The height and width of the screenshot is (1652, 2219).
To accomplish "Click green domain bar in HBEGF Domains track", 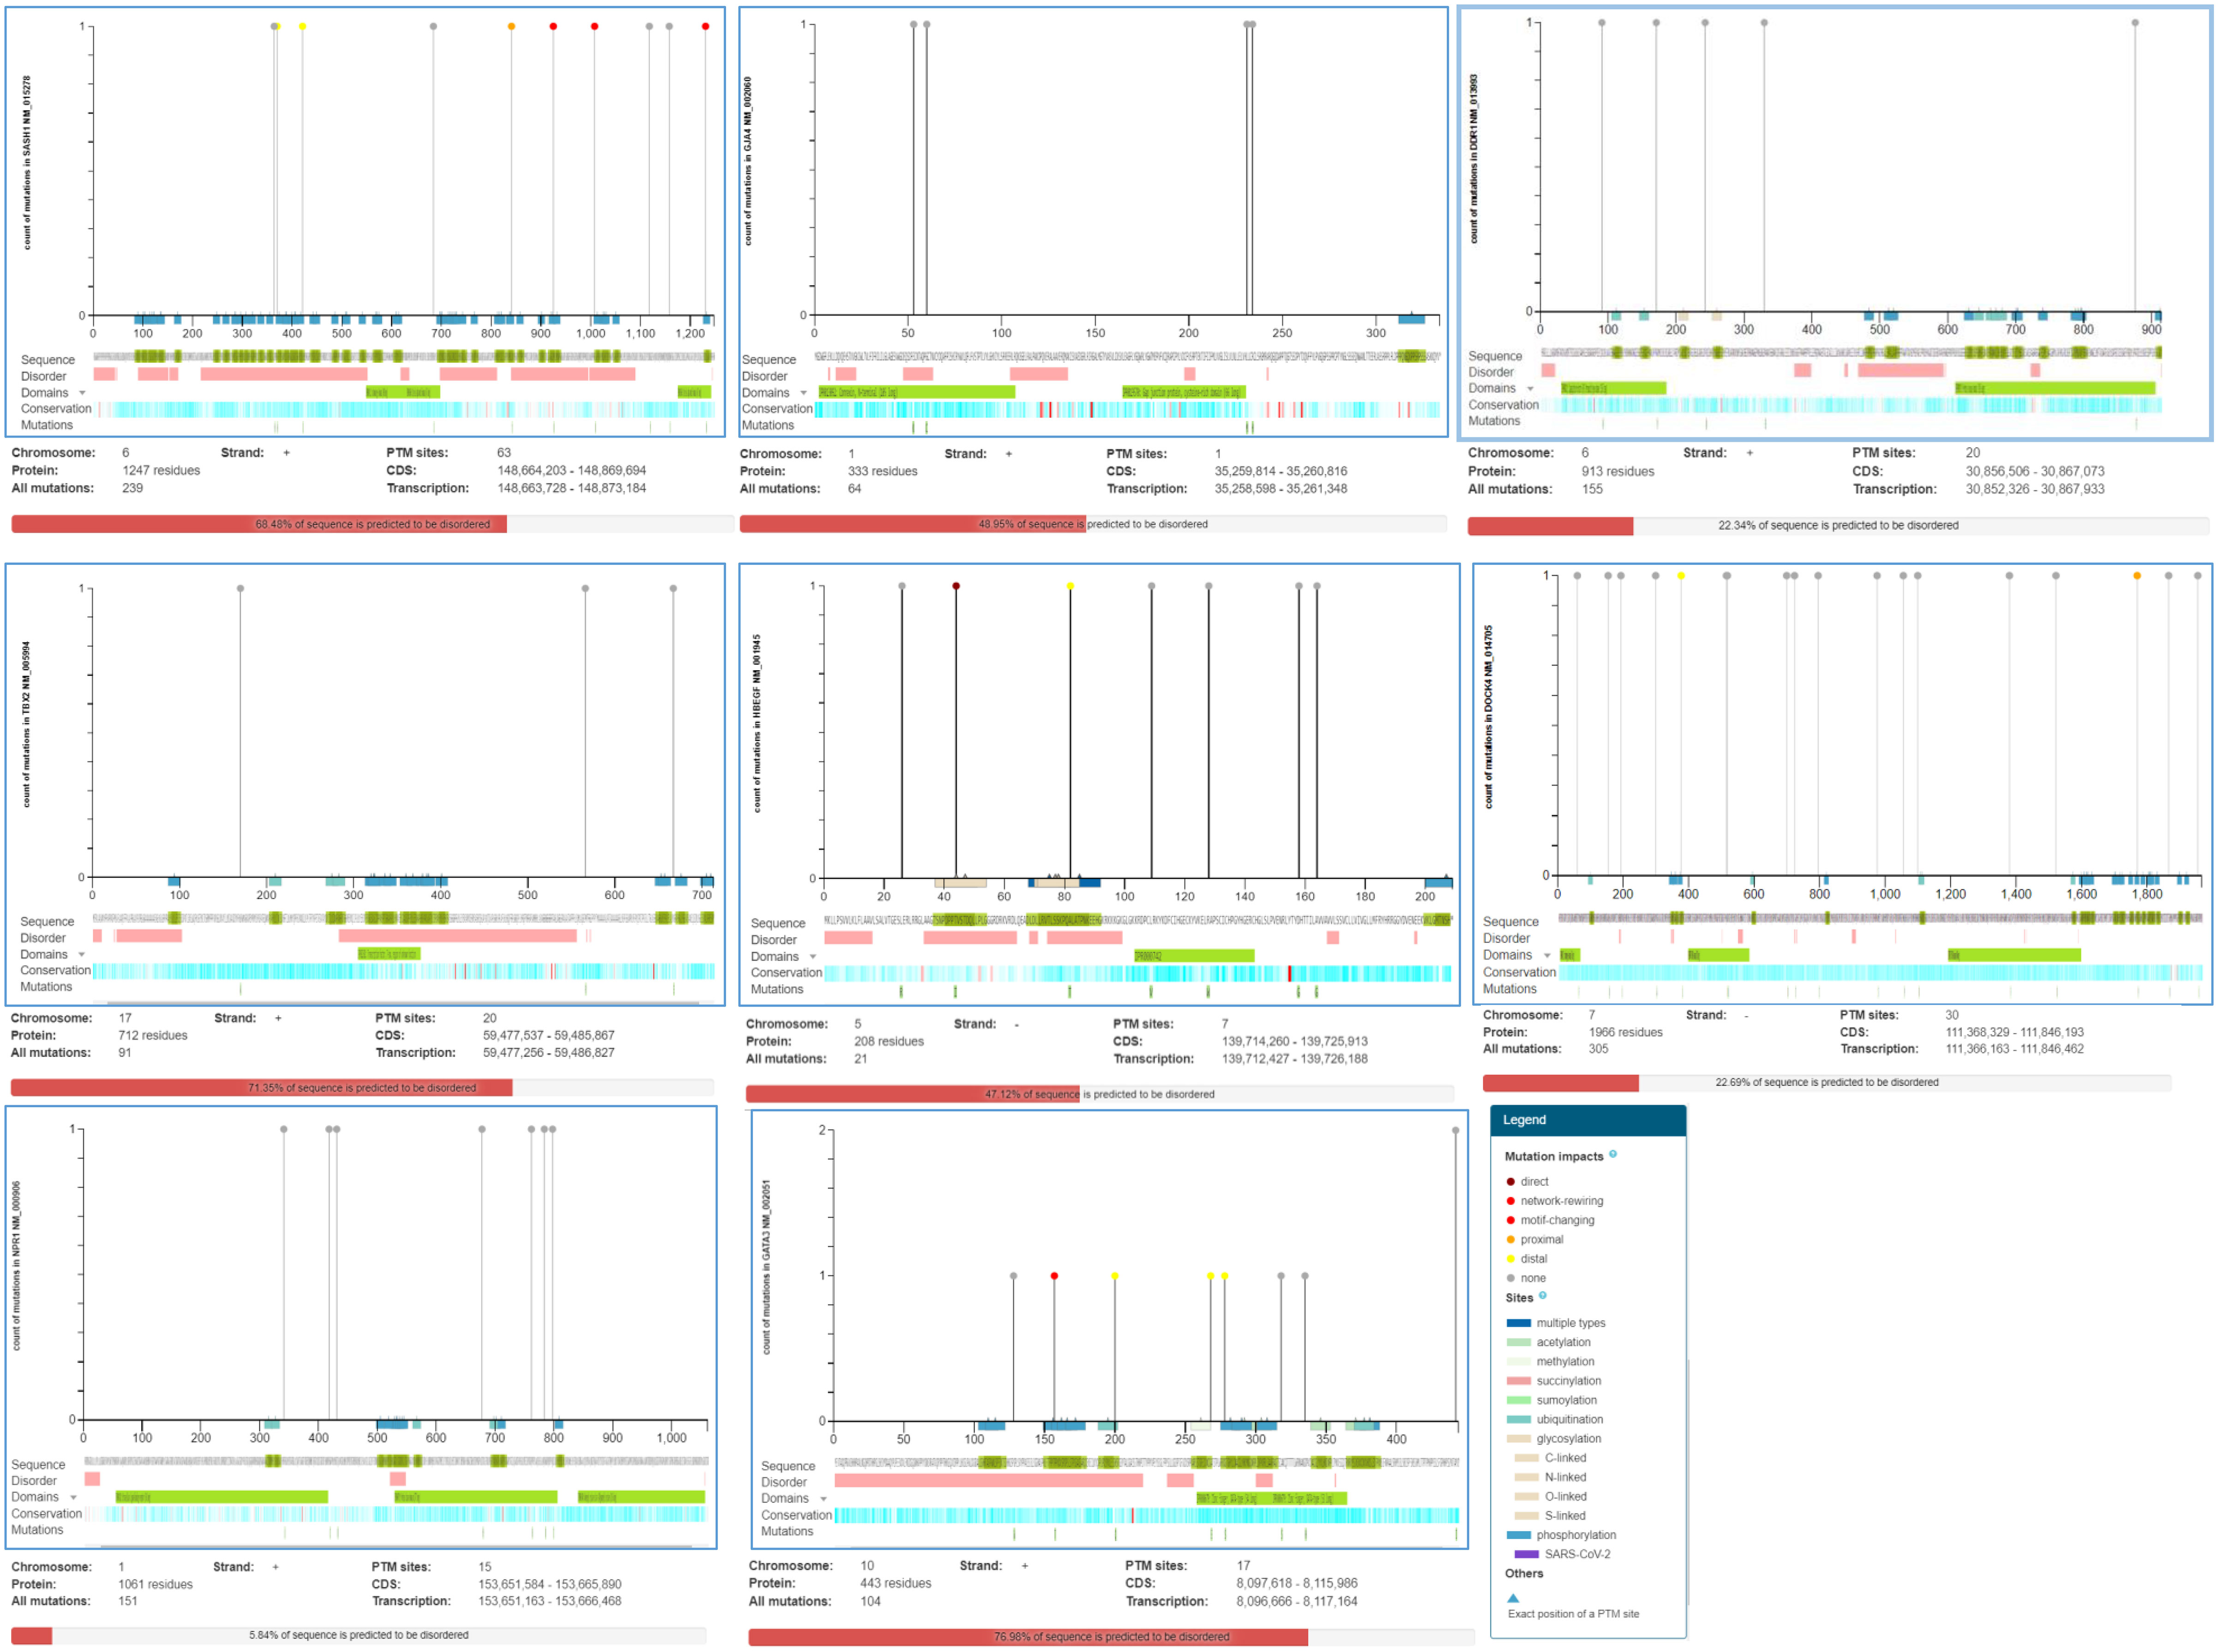I will (x=1194, y=956).
